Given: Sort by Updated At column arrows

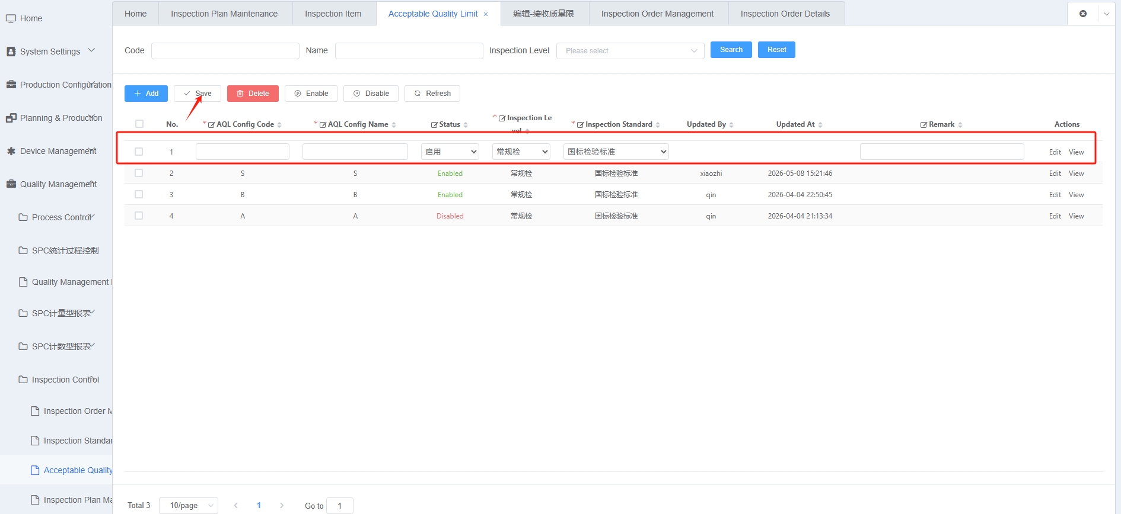Looking at the screenshot, I should click(x=820, y=125).
